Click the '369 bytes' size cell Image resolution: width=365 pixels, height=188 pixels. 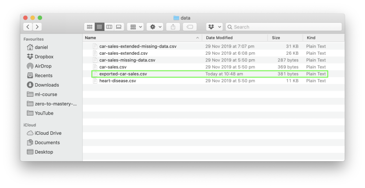pyautogui.click(x=288, y=67)
